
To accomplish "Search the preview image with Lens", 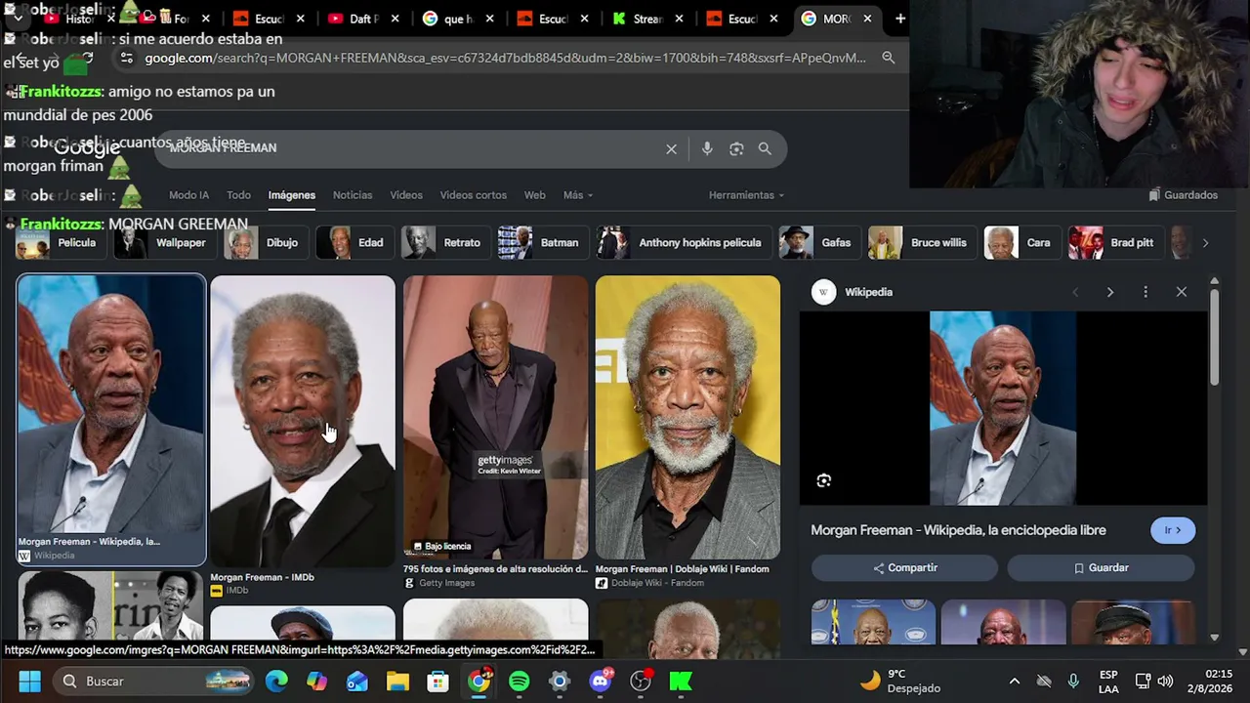I will pyautogui.click(x=823, y=480).
